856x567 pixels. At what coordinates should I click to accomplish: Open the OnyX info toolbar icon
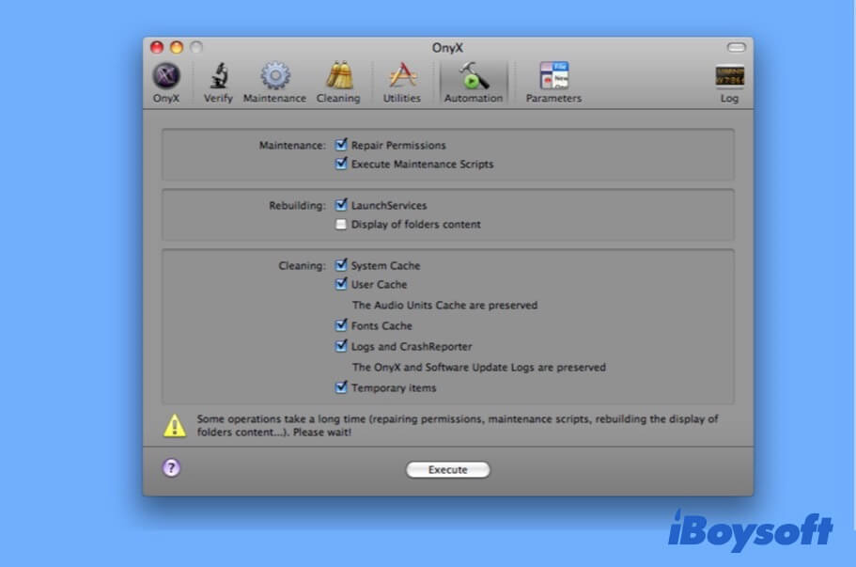pos(166,77)
